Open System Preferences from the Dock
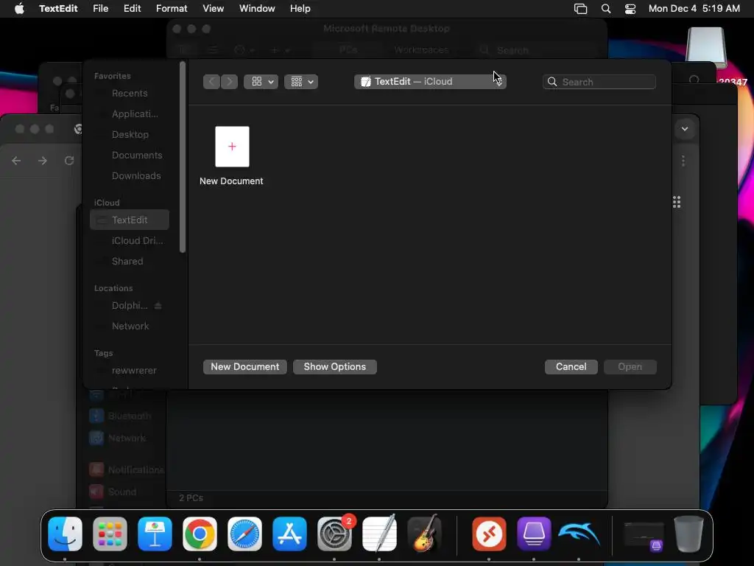Viewport: 754px width, 566px height. pyautogui.click(x=334, y=534)
